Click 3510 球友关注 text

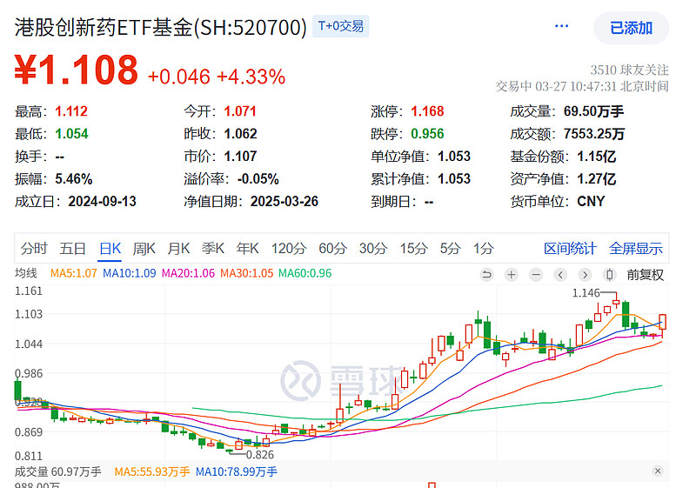tap(629, 70)
